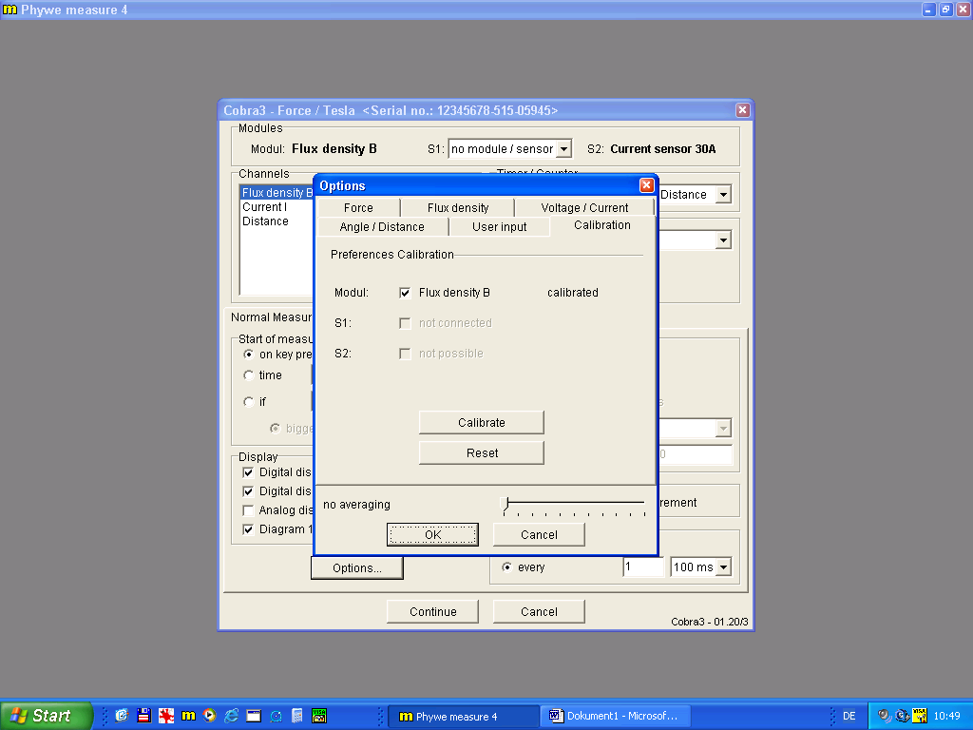Close the Options dialog with the X
The image size is (973, 730).
646,185
